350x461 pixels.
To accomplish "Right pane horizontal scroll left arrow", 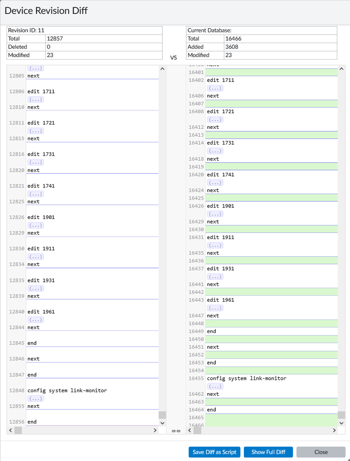I will [x=190, y=431].
